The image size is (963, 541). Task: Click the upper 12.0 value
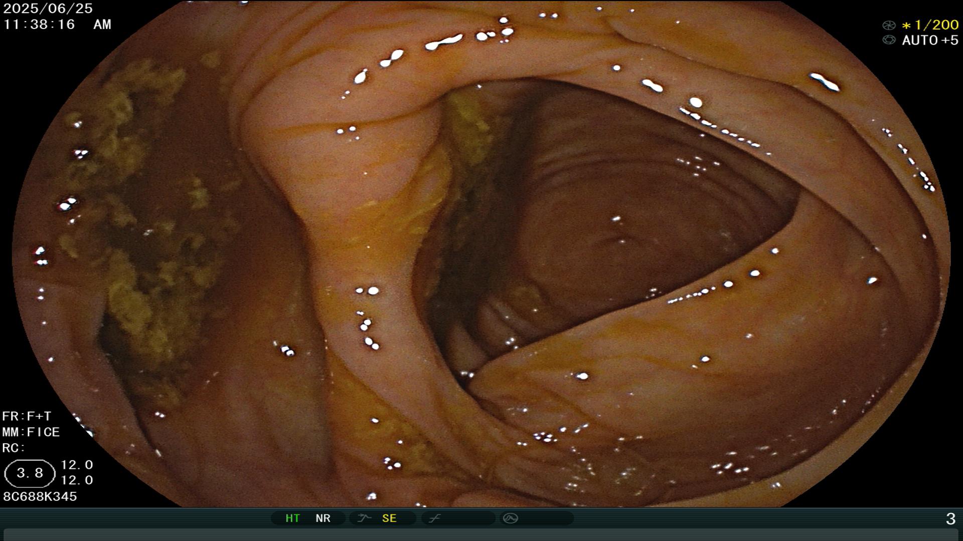pyautogui.click(x=77, y=465)
